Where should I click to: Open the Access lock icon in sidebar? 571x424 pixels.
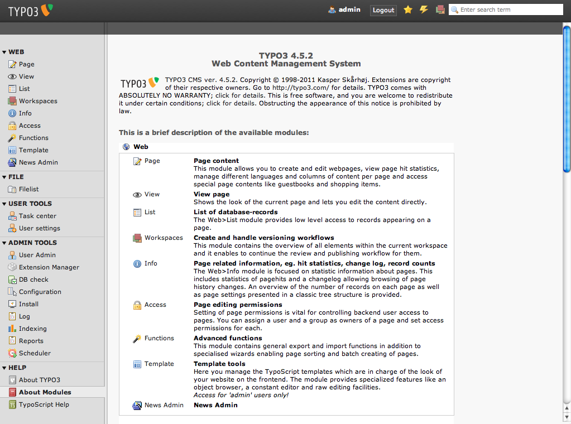[12, 126]
